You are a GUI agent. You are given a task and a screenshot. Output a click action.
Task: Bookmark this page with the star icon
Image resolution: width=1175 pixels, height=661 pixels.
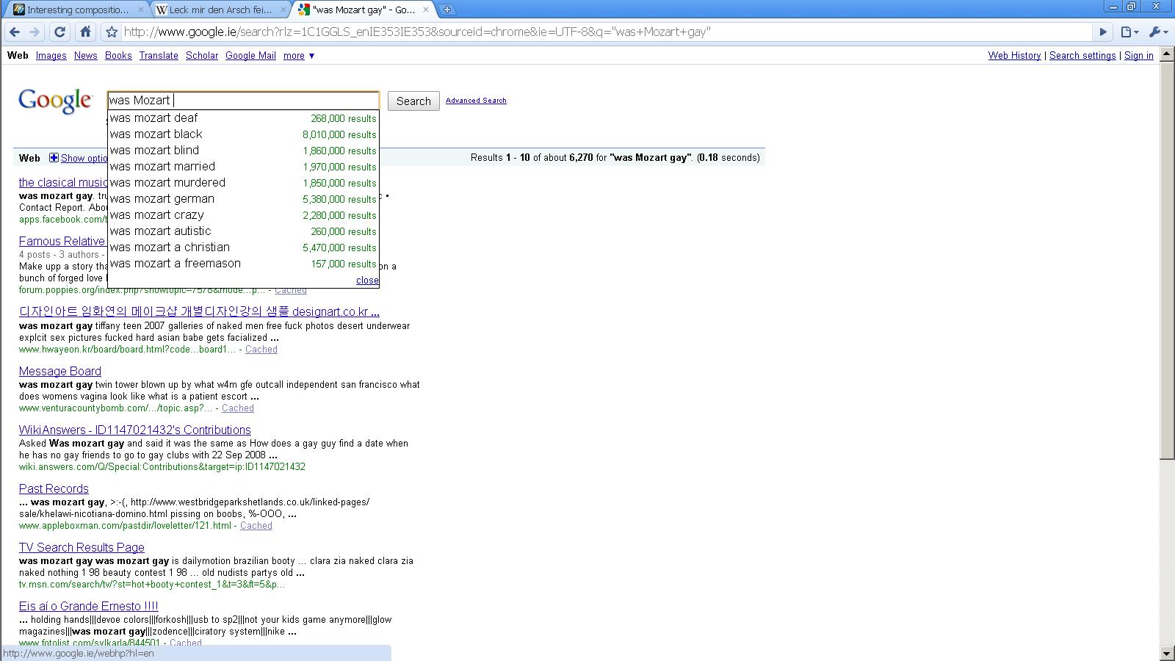(112, 32)
